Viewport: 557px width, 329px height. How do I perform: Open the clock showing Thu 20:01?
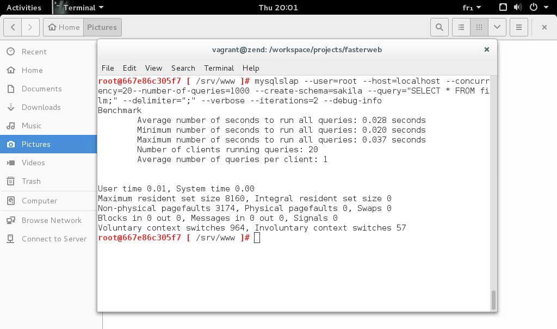(278, 8)
